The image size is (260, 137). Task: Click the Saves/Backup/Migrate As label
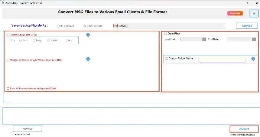click(29, 25)
